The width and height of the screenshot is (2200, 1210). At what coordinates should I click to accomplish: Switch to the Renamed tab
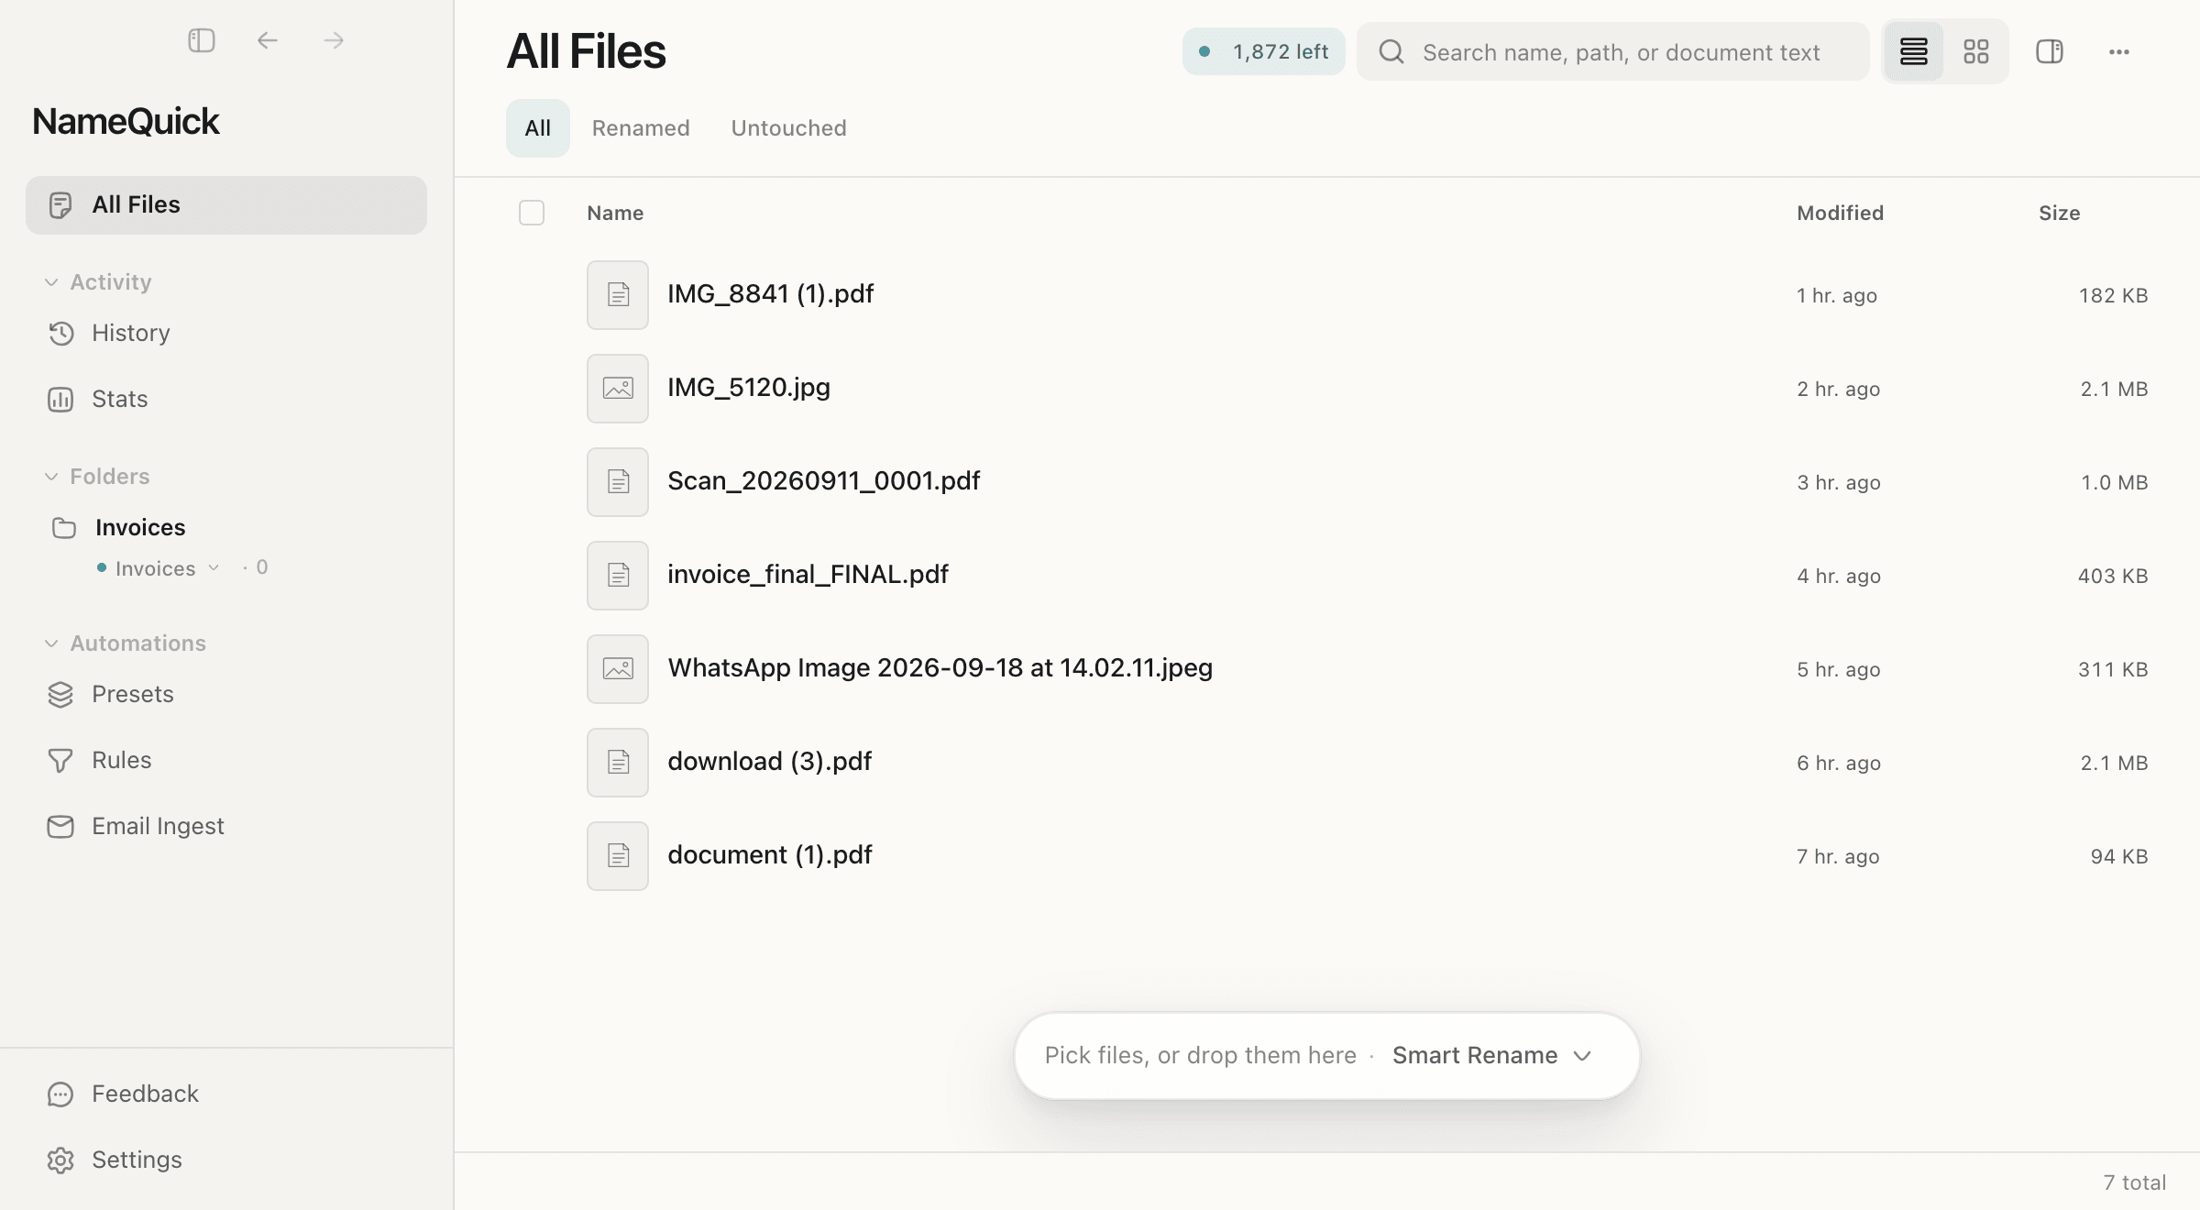[x=641, y=128]
